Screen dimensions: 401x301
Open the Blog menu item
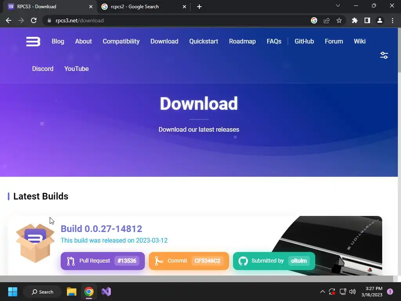pos(58,41)
